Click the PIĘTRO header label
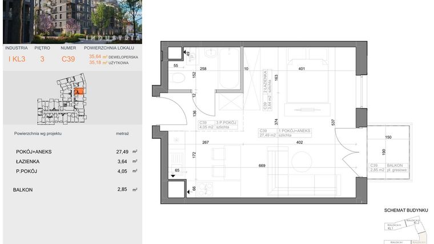 (x=42, y=48)
